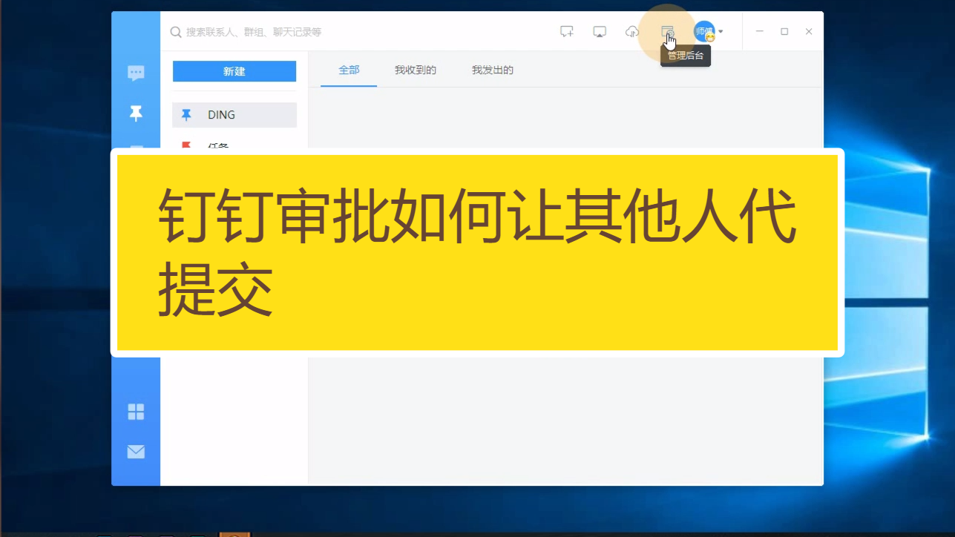Switch to the 我发出的 tab
Screen dimensions: 955x537
493,70
